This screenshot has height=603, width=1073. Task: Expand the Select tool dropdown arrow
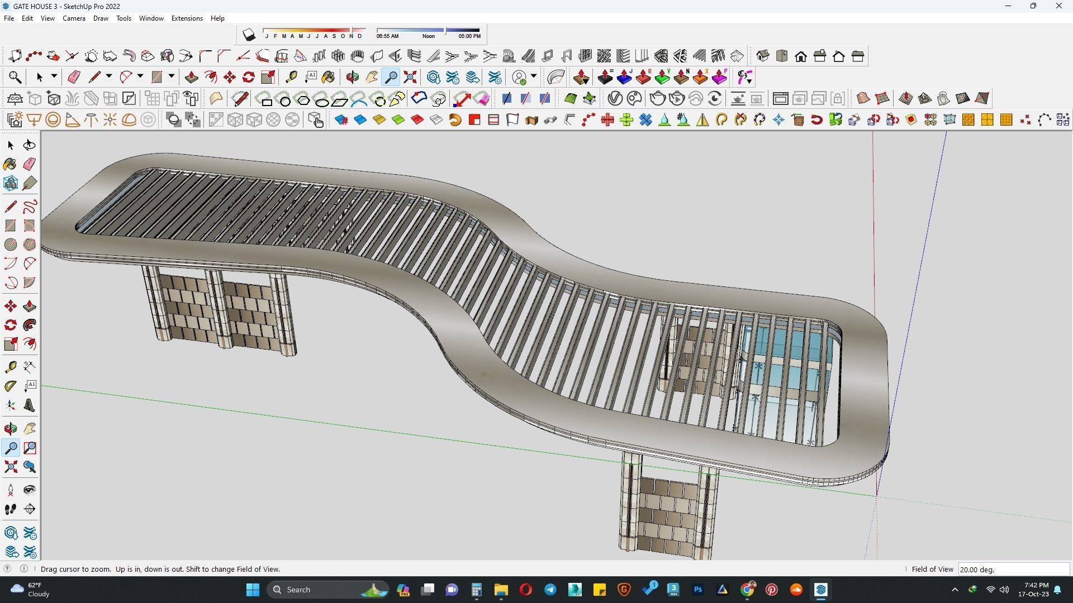click(54, 76)
